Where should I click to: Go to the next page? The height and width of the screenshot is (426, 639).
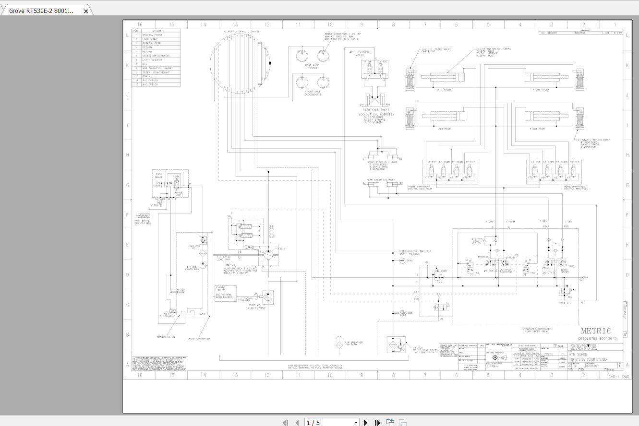(x=366, y=423)
